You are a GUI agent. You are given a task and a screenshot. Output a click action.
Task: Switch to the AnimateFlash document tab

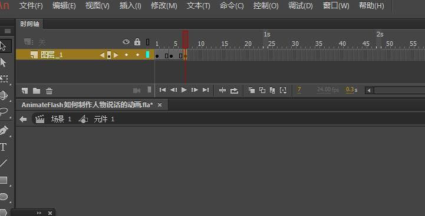87,105
